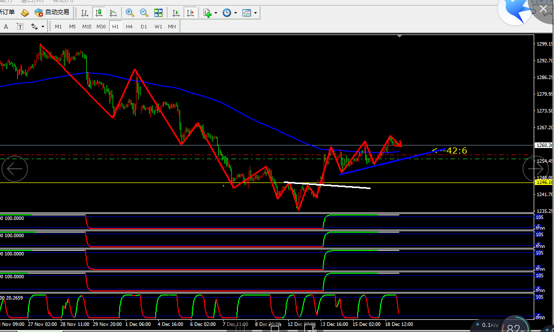Switch timeframe to M5

coord(73,26)
